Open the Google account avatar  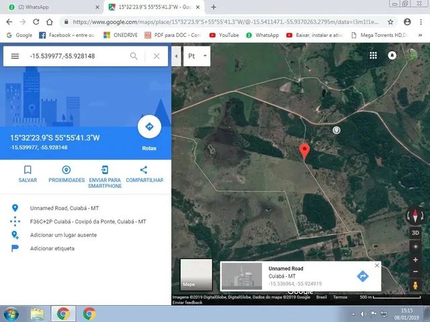pyautogui.click(x=412, y=55)
